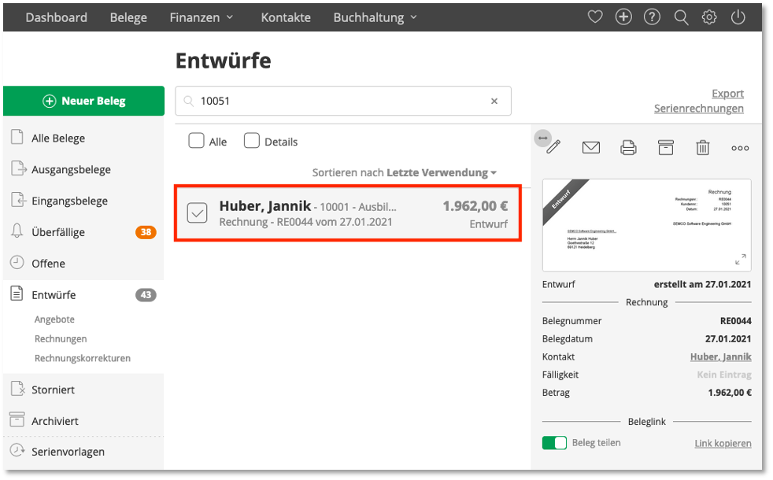
Task: Toggle the Beleg teilen switch
Action: pos(554,443)
